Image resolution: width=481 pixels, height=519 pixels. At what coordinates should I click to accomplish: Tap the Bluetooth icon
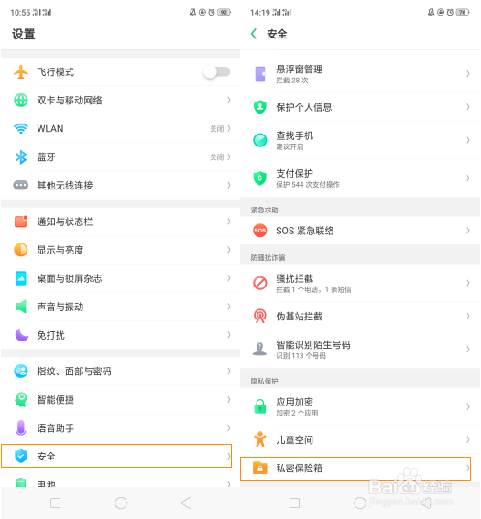click(21, 157)
